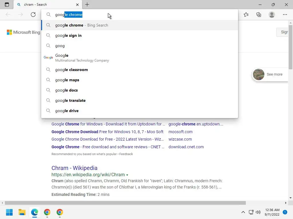This screenshot has width=293, height=219.
Task: Close the 'chram - Search' tab
Action: point(77,5)
